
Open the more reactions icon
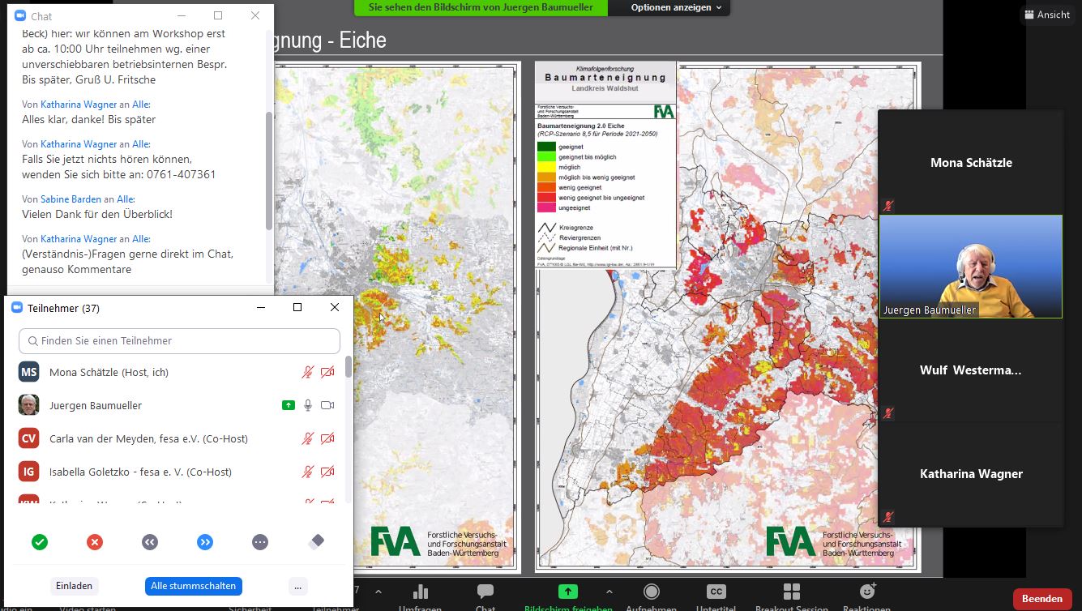260,542
